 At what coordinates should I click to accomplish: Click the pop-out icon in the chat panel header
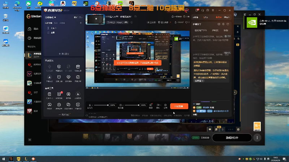228,24
